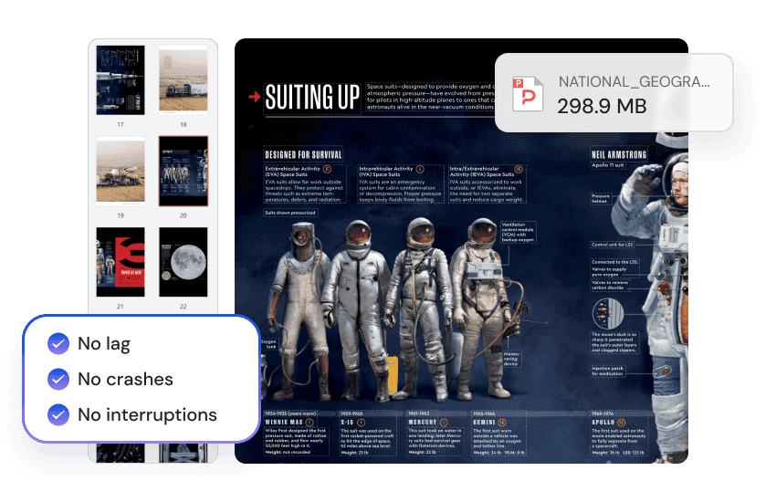Image resolution: width=776 pixels, height=502 pixels.
Task: Jump to page 21 thumbnail
Action: click(x=121, y=262)
